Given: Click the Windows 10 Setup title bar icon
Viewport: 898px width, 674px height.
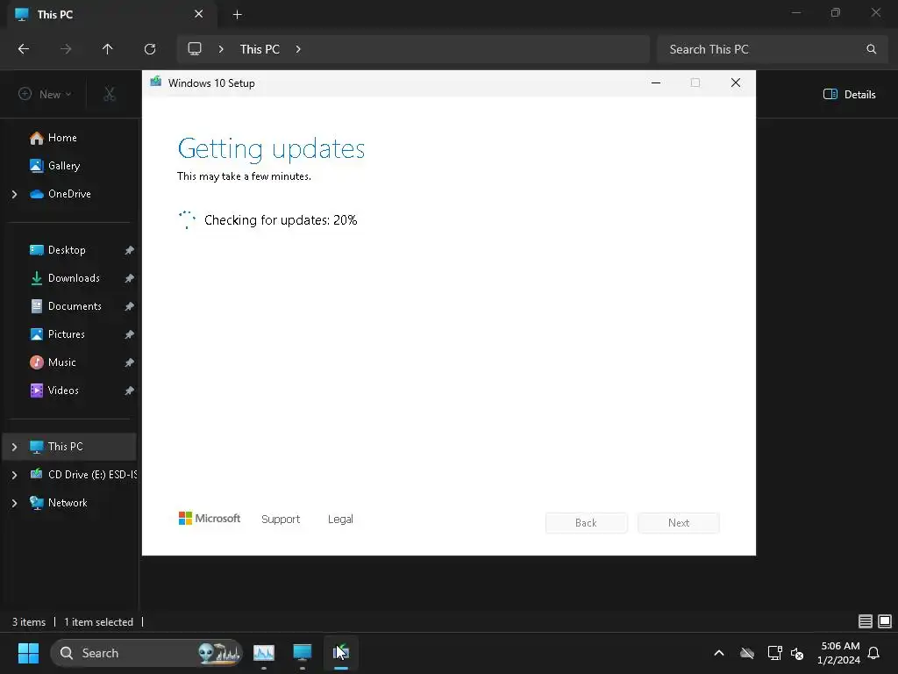Looking at the screenshot, I should tap(156, 82).
